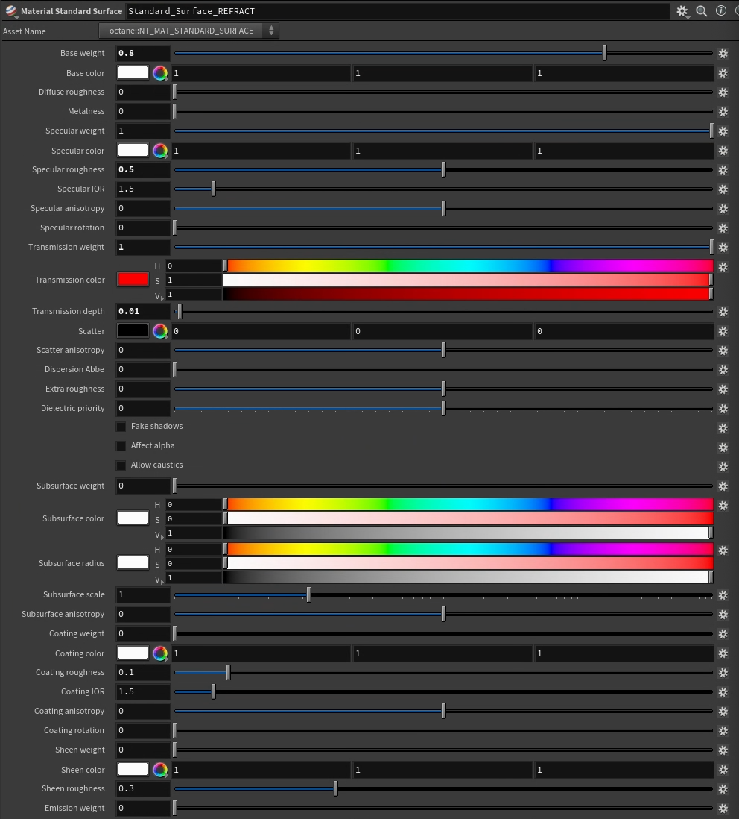Click the gear icon for Fake shadows

(723, 428)
